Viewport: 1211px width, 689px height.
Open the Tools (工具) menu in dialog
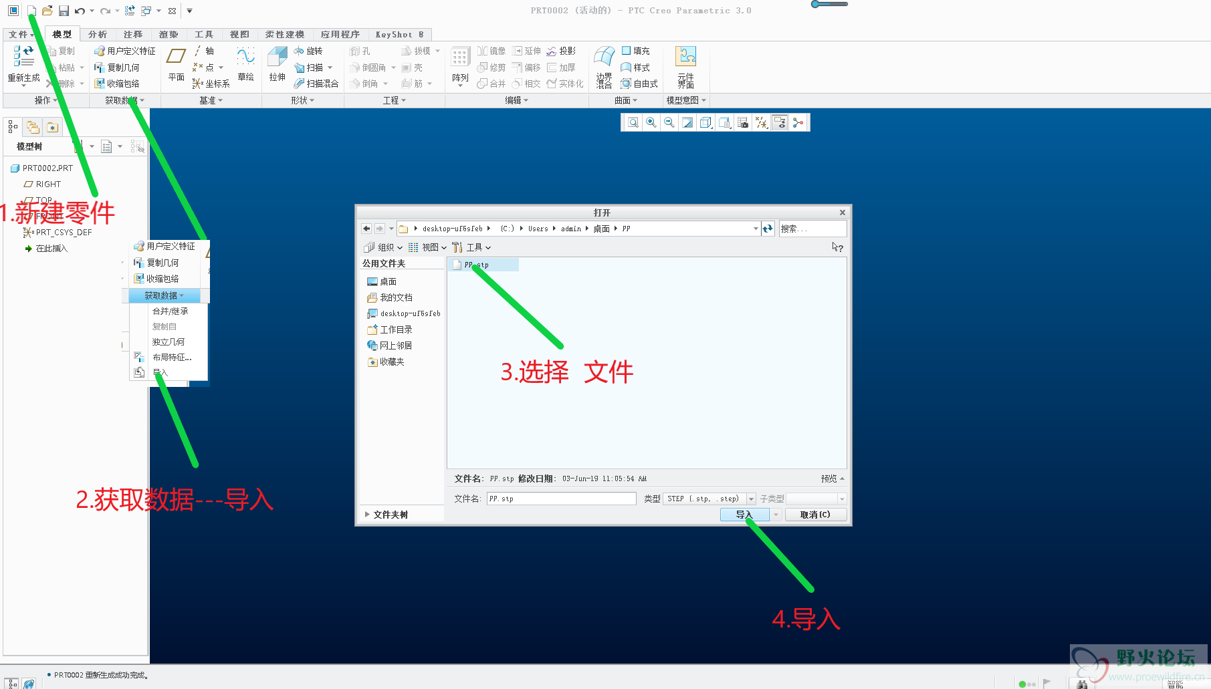coord(471,247)
